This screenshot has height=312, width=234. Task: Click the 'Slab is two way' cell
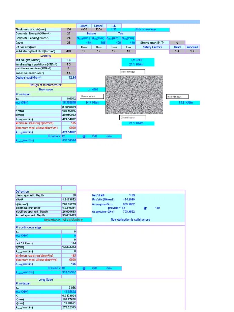point(146,30)
